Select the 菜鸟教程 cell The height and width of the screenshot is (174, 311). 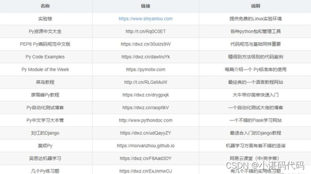tap(45, 82)
